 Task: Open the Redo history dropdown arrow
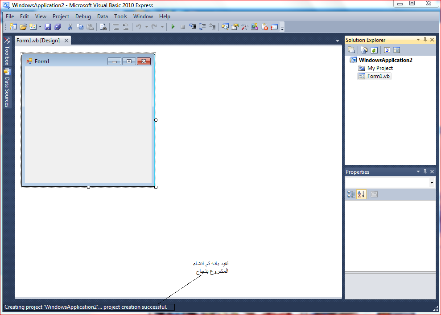[162, 27]
